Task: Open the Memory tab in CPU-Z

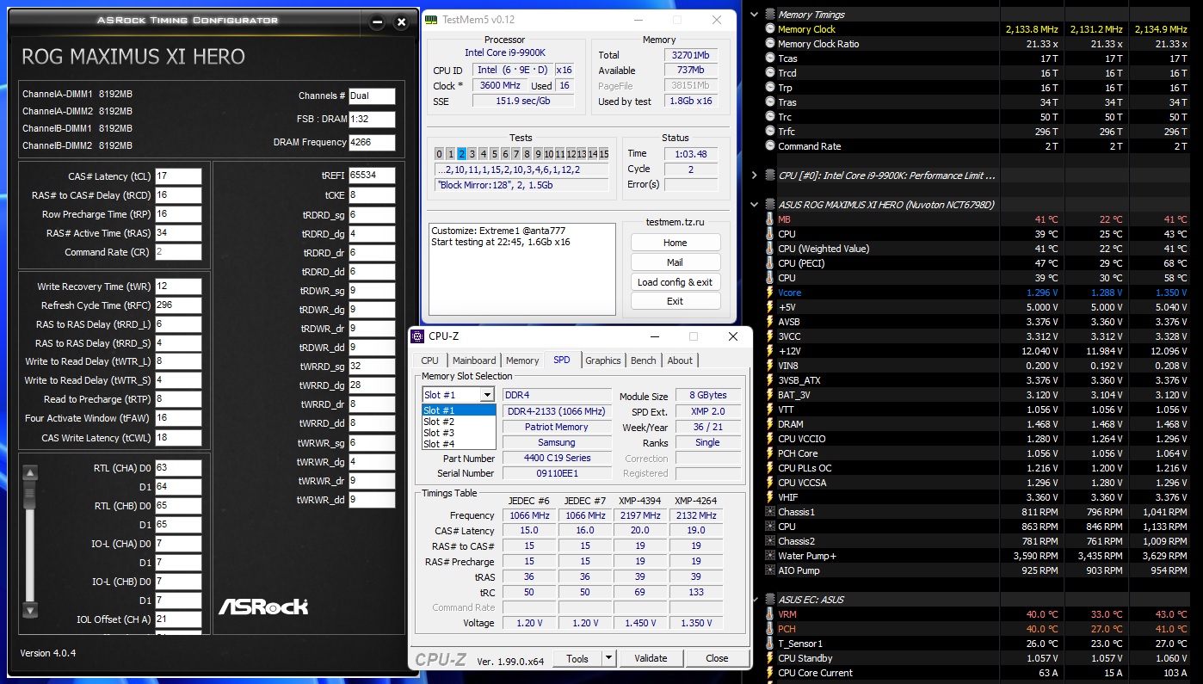Action: (x=522, y=360)
